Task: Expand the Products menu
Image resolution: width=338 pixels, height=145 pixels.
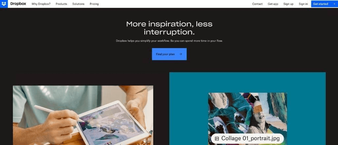Action: click(61, 4)
